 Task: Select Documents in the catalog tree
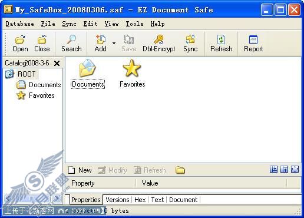(x=45, y=85)
